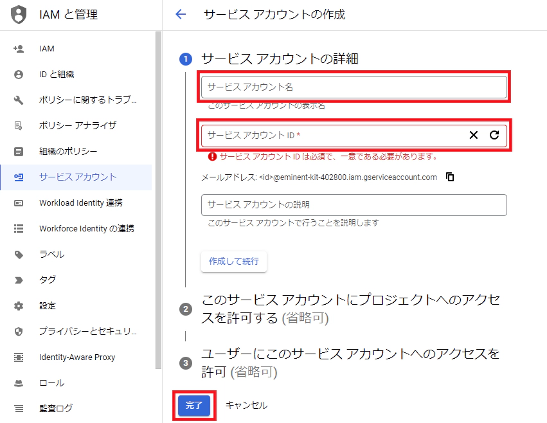This screenshot has height=423, width=547.
Task: Click the ID と組織 person icon
Action: click(x=19, y=75)
